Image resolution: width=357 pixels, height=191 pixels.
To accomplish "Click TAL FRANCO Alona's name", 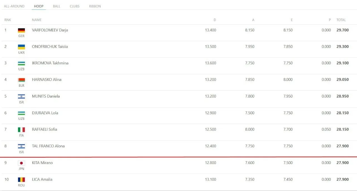I will click(48, 146).
